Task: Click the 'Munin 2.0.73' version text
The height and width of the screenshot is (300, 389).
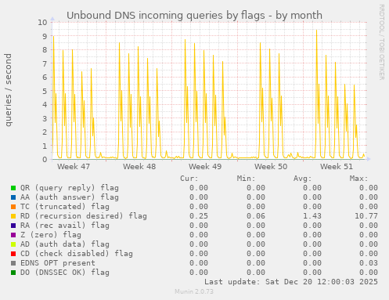Action: click(x=194, y=291)
